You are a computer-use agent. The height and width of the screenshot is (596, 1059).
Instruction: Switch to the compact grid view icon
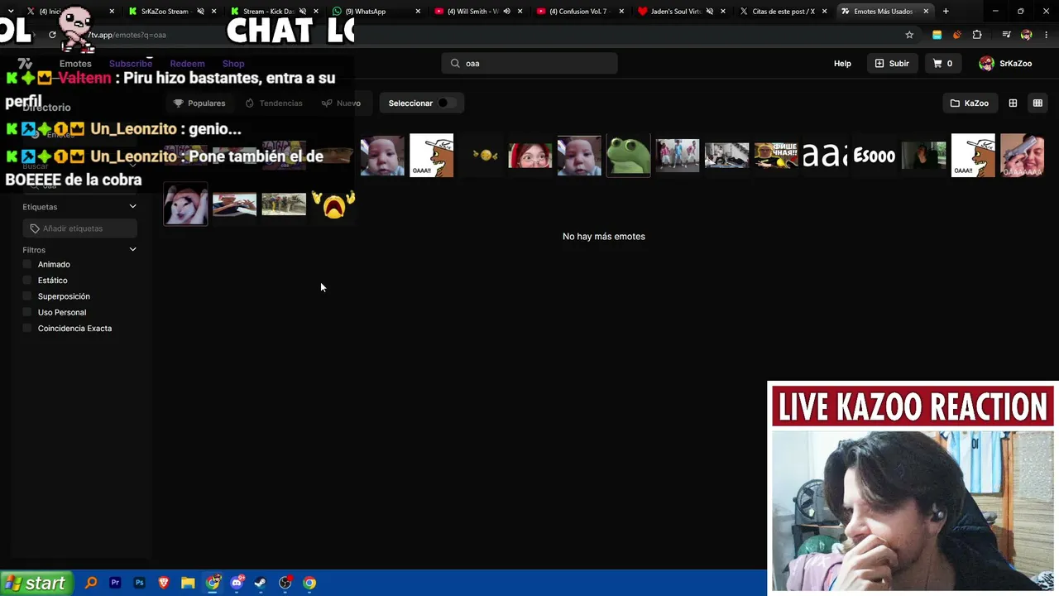1037,103
